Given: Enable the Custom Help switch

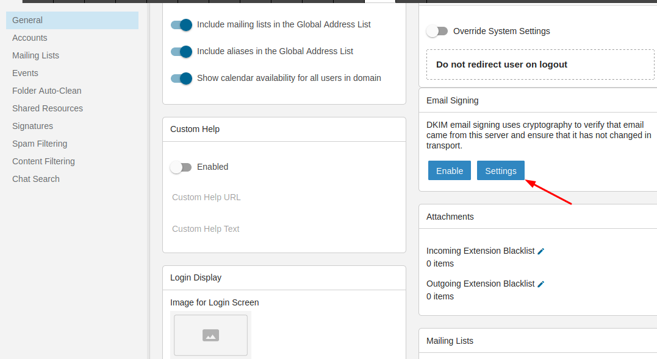Looking at the screenshot, I should (181, 167).
